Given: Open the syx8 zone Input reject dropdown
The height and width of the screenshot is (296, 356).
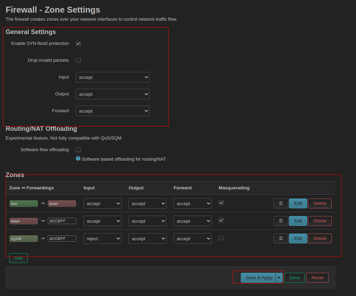Looking at the screenshot, I should (x=103, y=238).
